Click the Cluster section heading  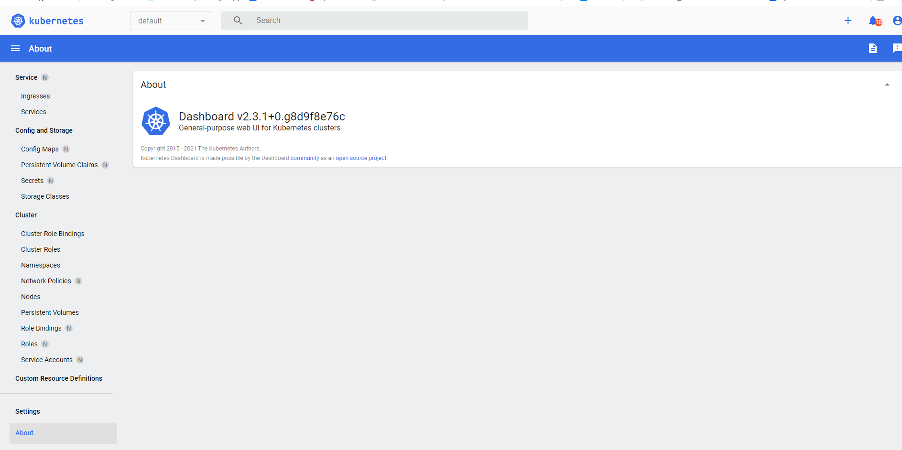pyautogui.click(x=26, y=215)
